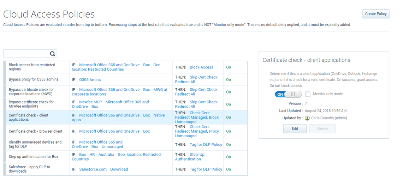Select Identify unmanaged devices and tag row
This screenshot has width=403, height=180.
pyautogui.click(x=126, y=144)
